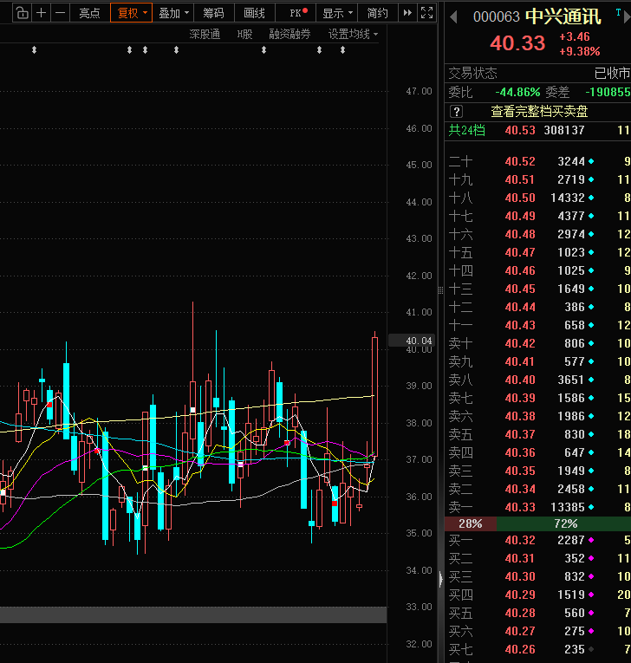Toggle fullscreen with expand icon

[x=426, y=13]
